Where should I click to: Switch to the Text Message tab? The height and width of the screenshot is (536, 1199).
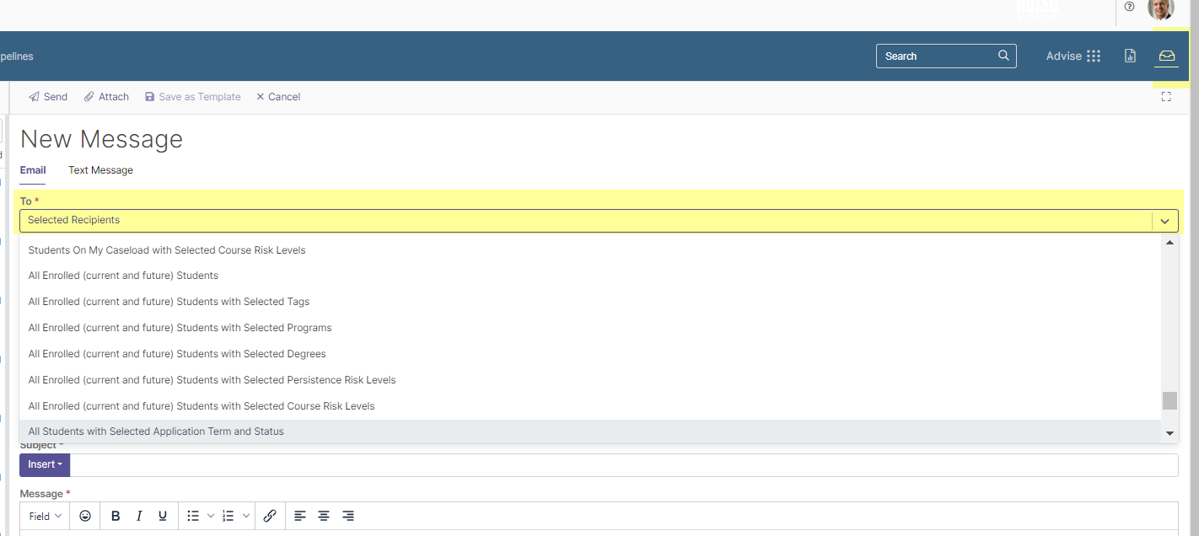tap(100, 170)
